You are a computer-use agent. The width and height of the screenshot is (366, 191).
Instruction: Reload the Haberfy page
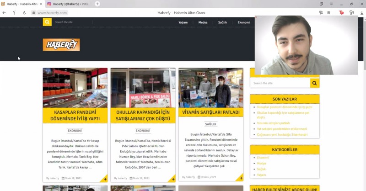coord(24,13)
